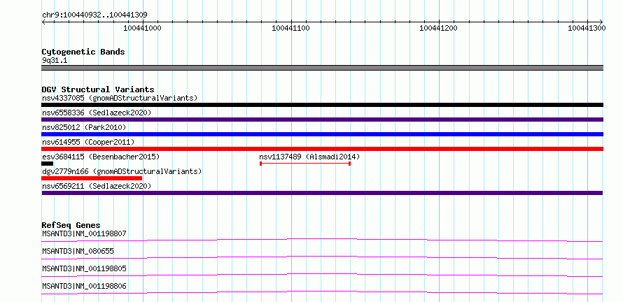Select magenta transcript line under NM_001198805
This screenshot has width=623, height=302.
coord(322,275)
